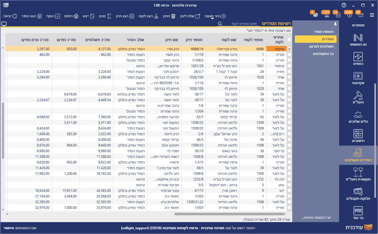Export the table using ייצא
Screen dimensions: 378x234
click(x=89, y=16)
